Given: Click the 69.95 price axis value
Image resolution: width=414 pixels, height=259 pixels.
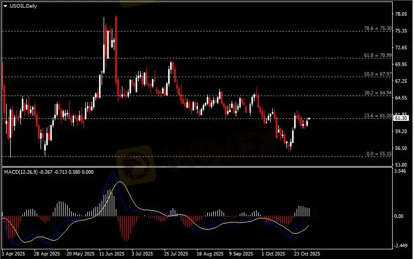Looking at the screenshot, I should pos(401,64).
